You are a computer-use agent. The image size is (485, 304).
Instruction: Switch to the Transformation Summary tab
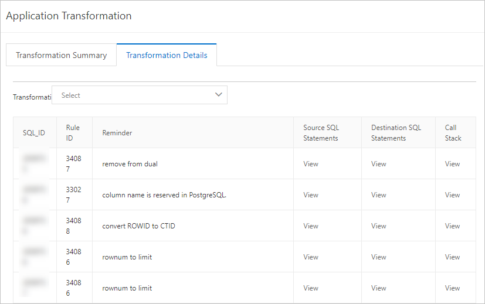(61, 55)
